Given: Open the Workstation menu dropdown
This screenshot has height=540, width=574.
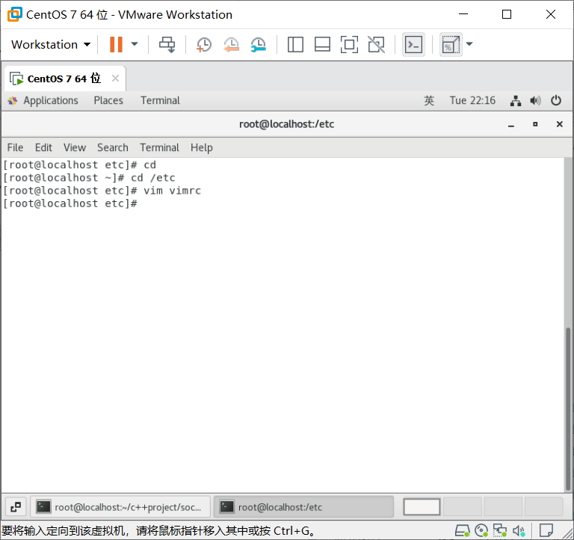Looking at the screenshot, I should click(51, 45).
